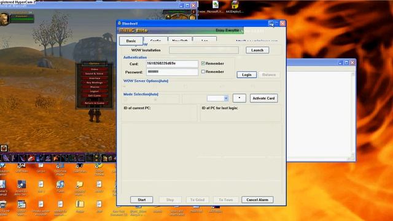Close the World of Warcraft window
The image size is (393, 221).
click(193, 6)
